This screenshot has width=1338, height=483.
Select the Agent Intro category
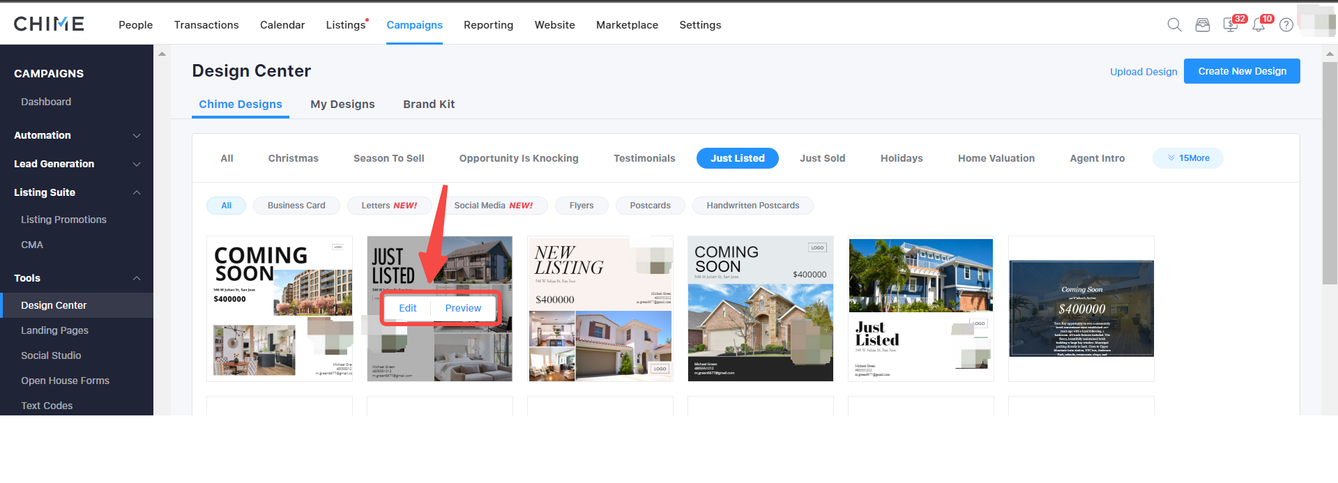click(x=1097, y=158)
